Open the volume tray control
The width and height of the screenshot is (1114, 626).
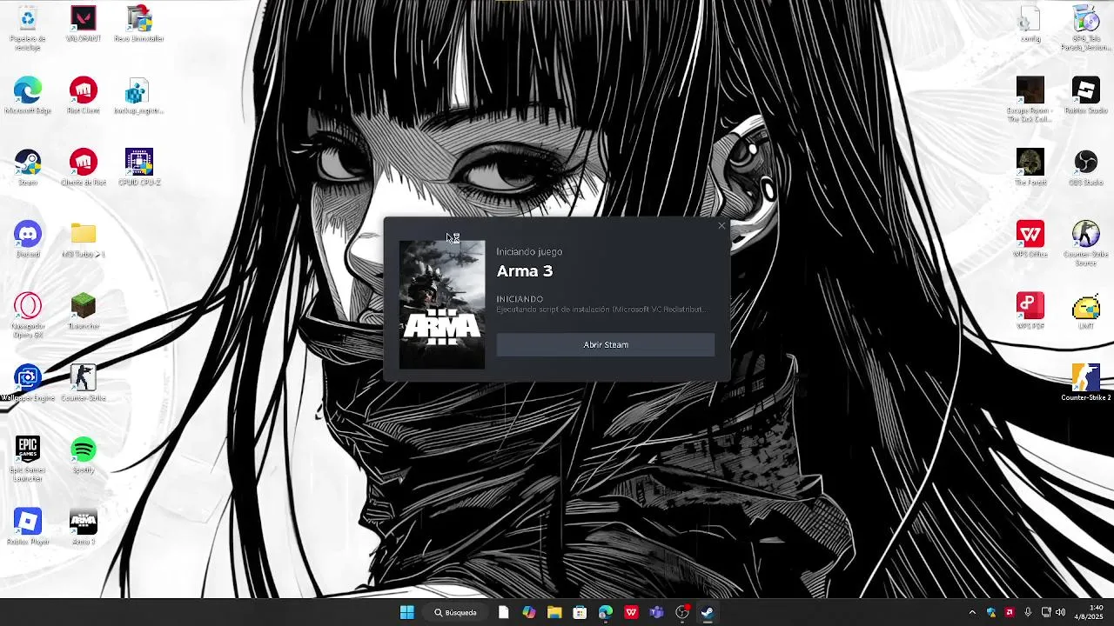[1060, 612]
